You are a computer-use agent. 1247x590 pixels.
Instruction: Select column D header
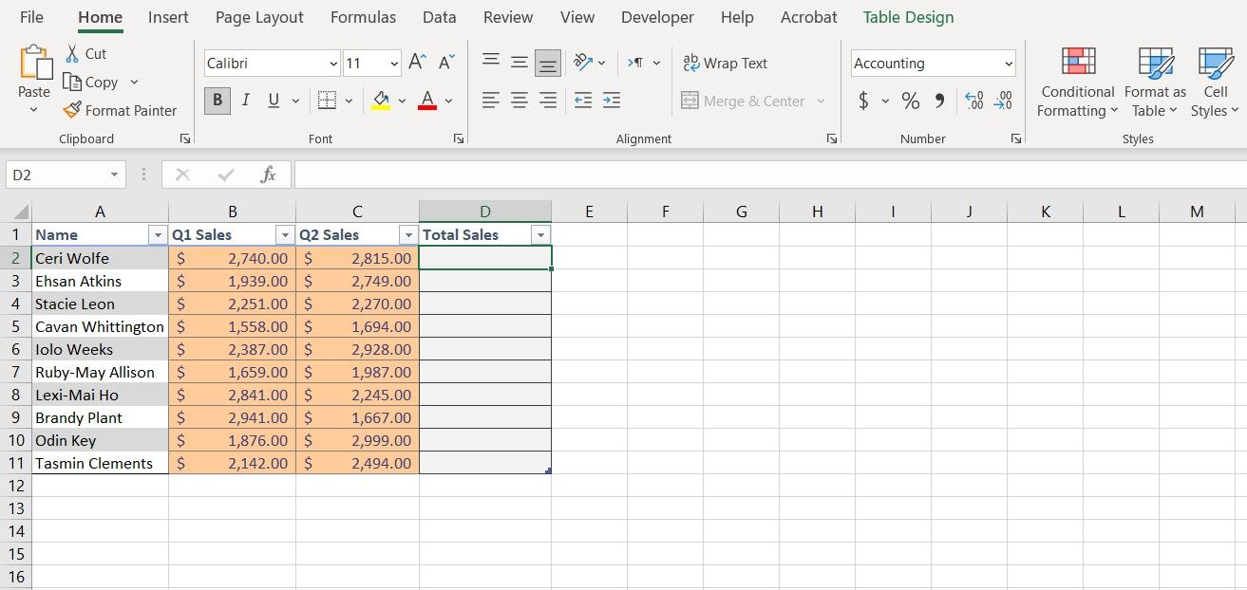click(485, 212)
